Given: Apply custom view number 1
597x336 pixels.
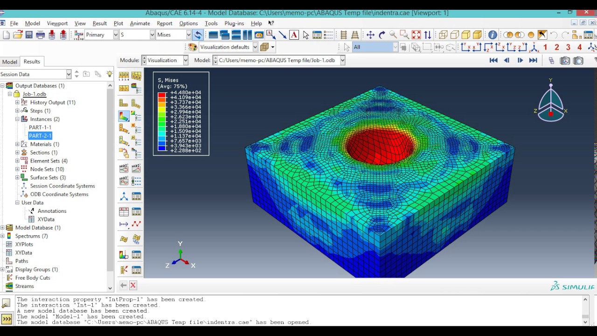Looking at the screenshot, I should pos(545,47).
